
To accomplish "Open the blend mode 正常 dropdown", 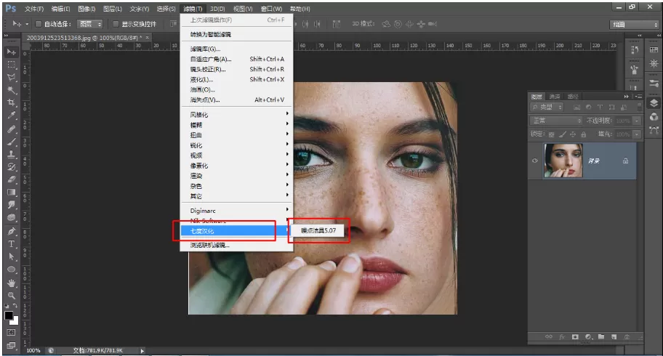I will pos(556,121).
